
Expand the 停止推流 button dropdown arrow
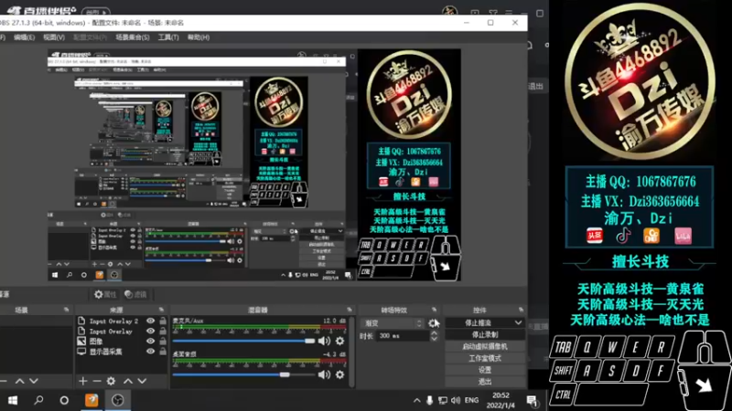[518, 322]
